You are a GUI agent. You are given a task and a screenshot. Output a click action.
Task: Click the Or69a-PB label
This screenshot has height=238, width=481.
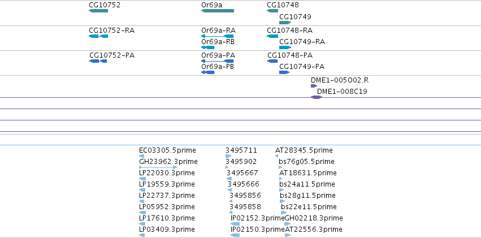click(218, 67)
